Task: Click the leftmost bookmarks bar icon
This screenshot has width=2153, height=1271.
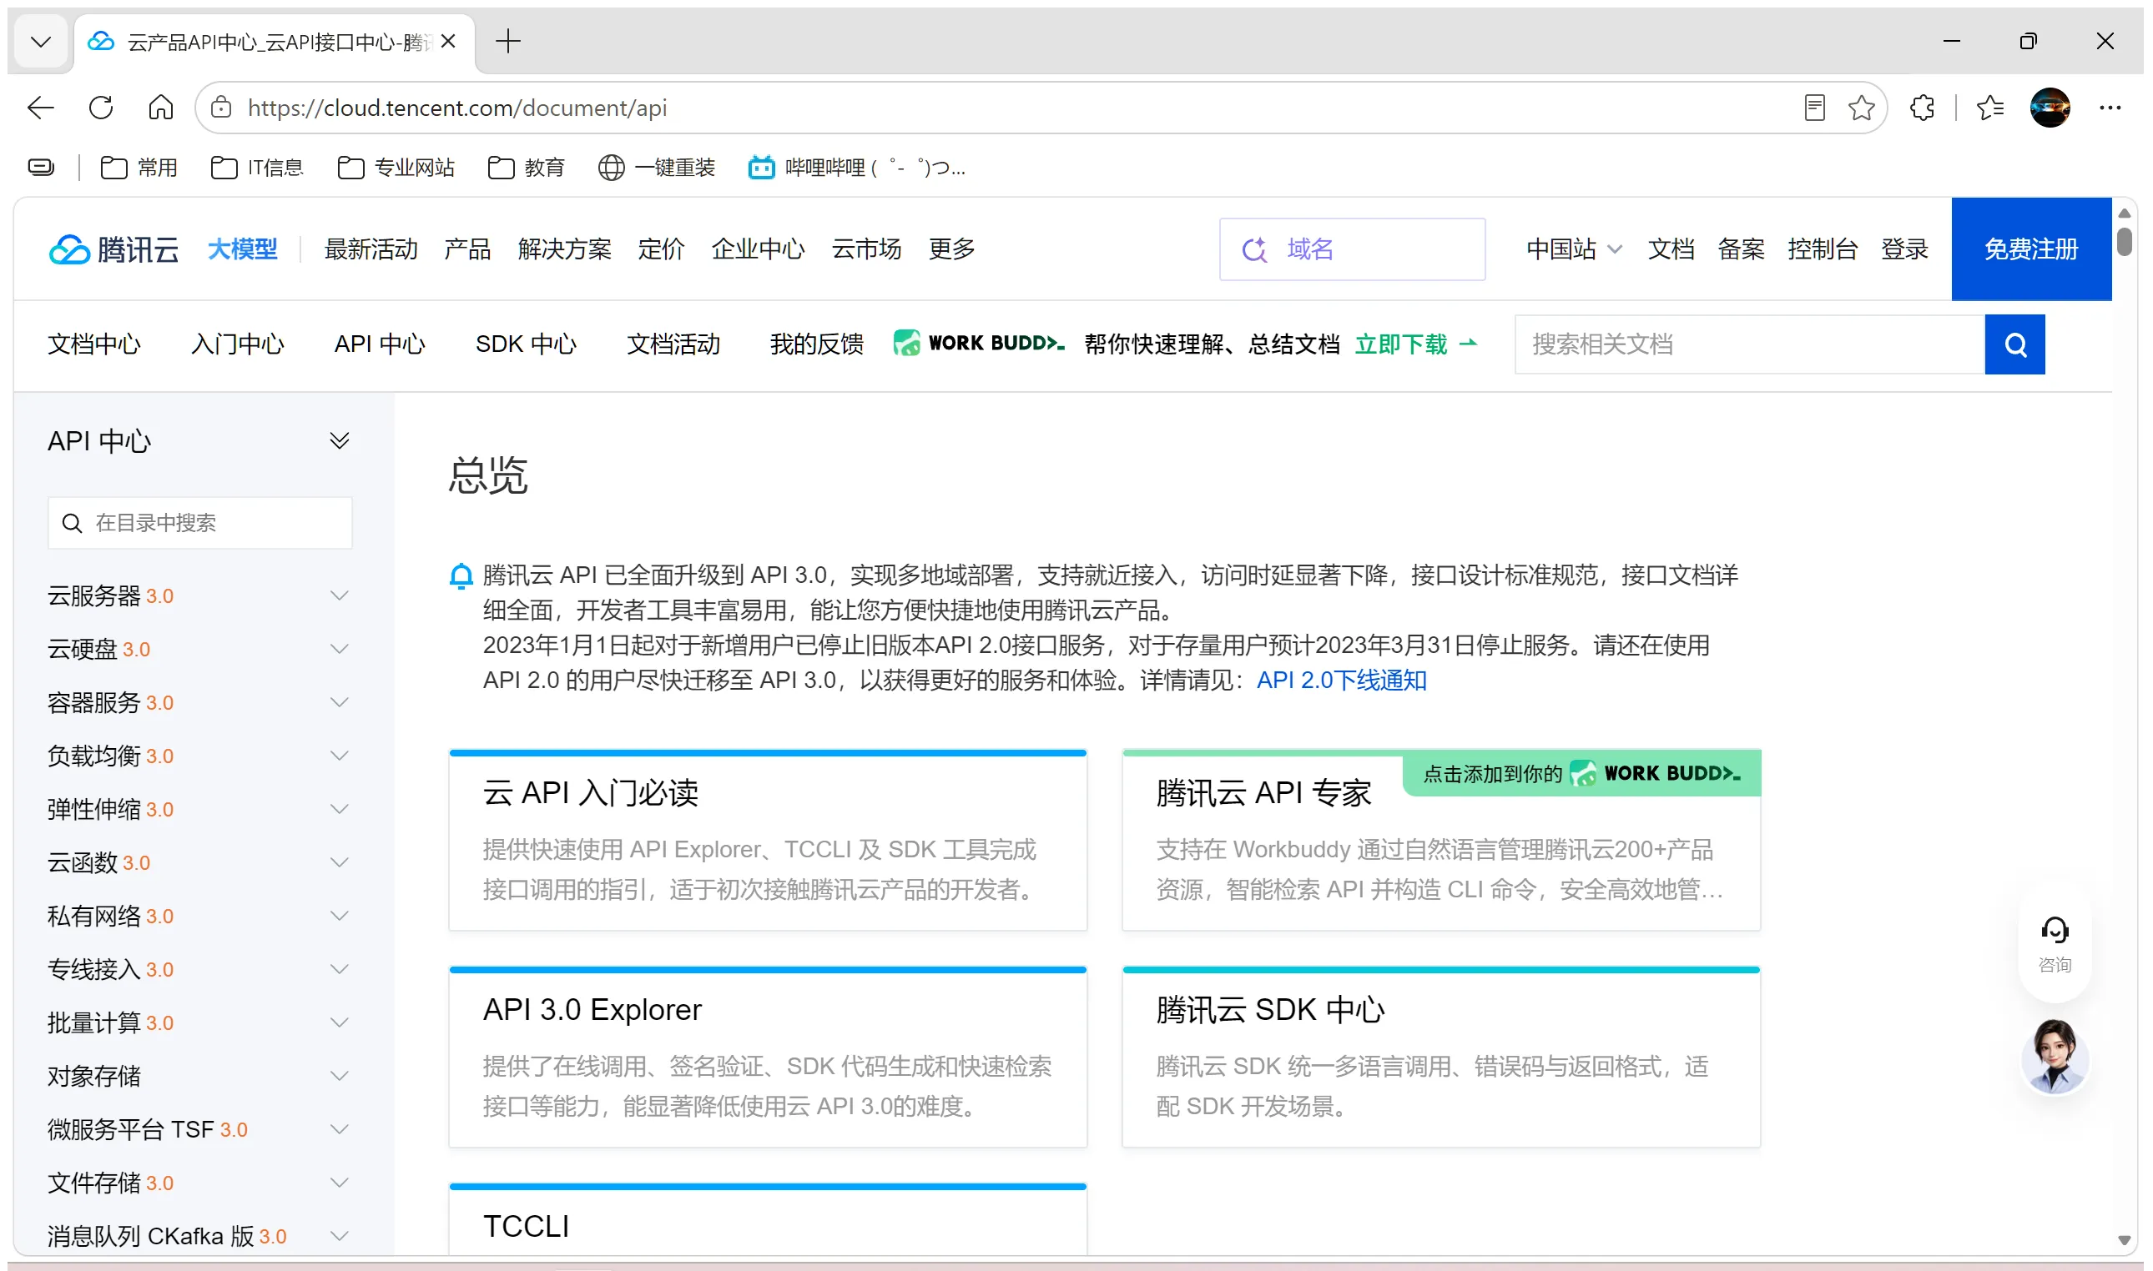Action: click(x=40, y=168)
